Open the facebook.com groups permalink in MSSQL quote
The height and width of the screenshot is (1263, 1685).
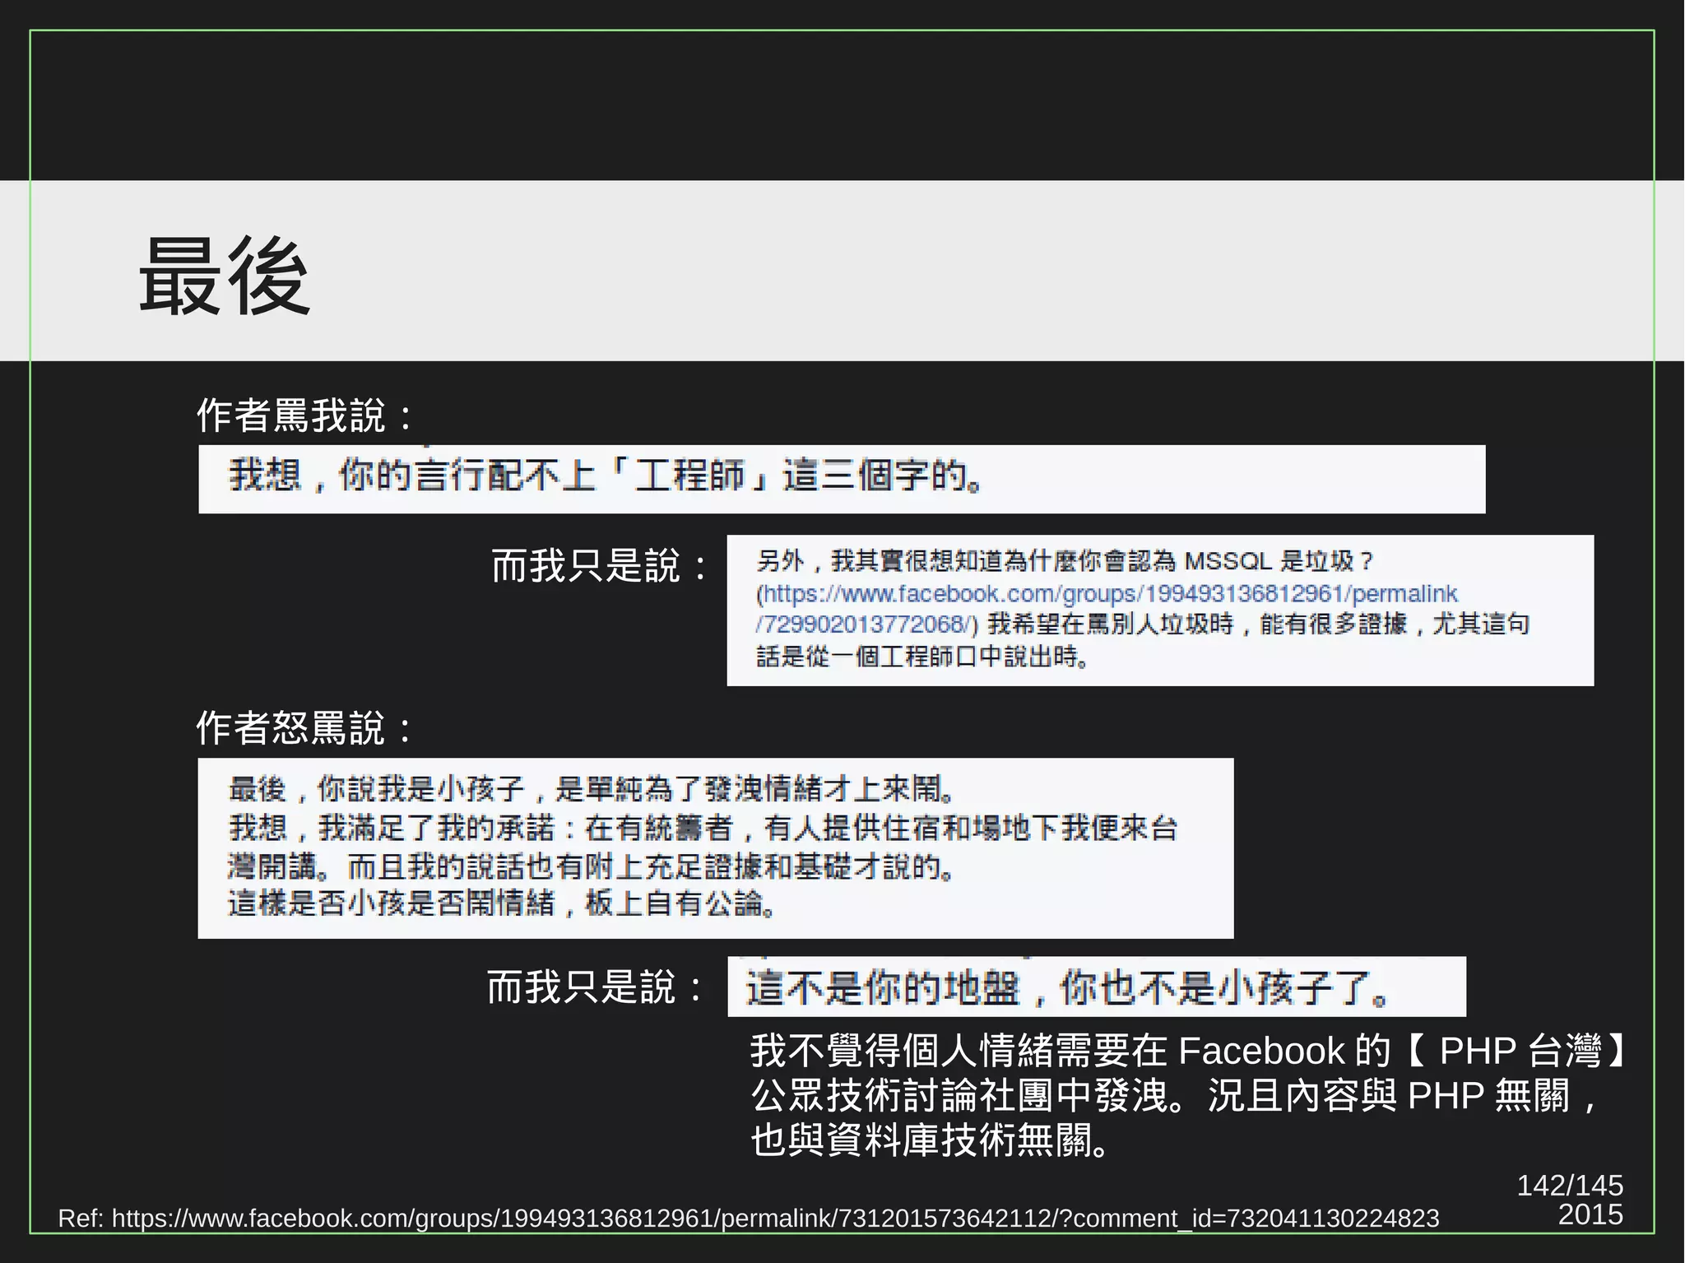(1107, 609)
